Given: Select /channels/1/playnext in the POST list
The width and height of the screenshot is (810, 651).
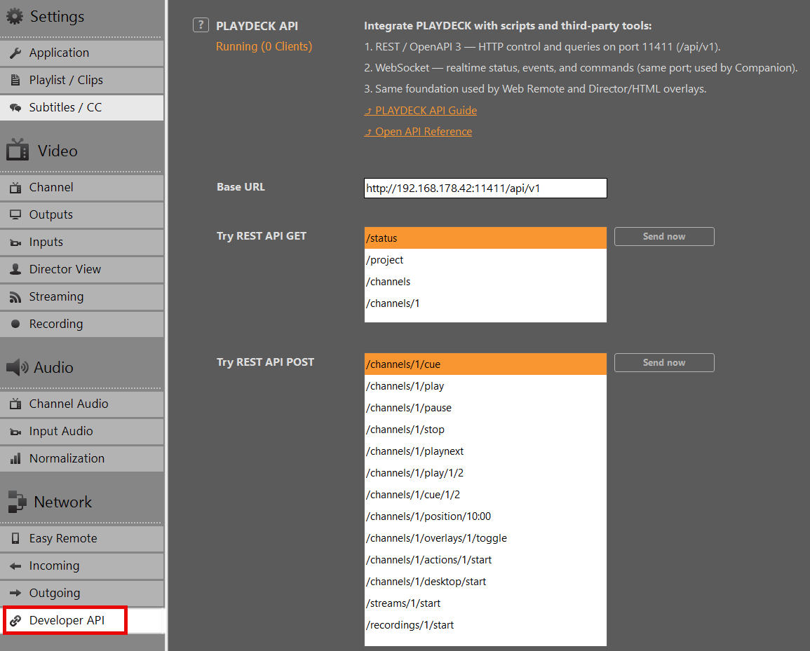Looking at the screenshot, I should (x=485, y=451).
